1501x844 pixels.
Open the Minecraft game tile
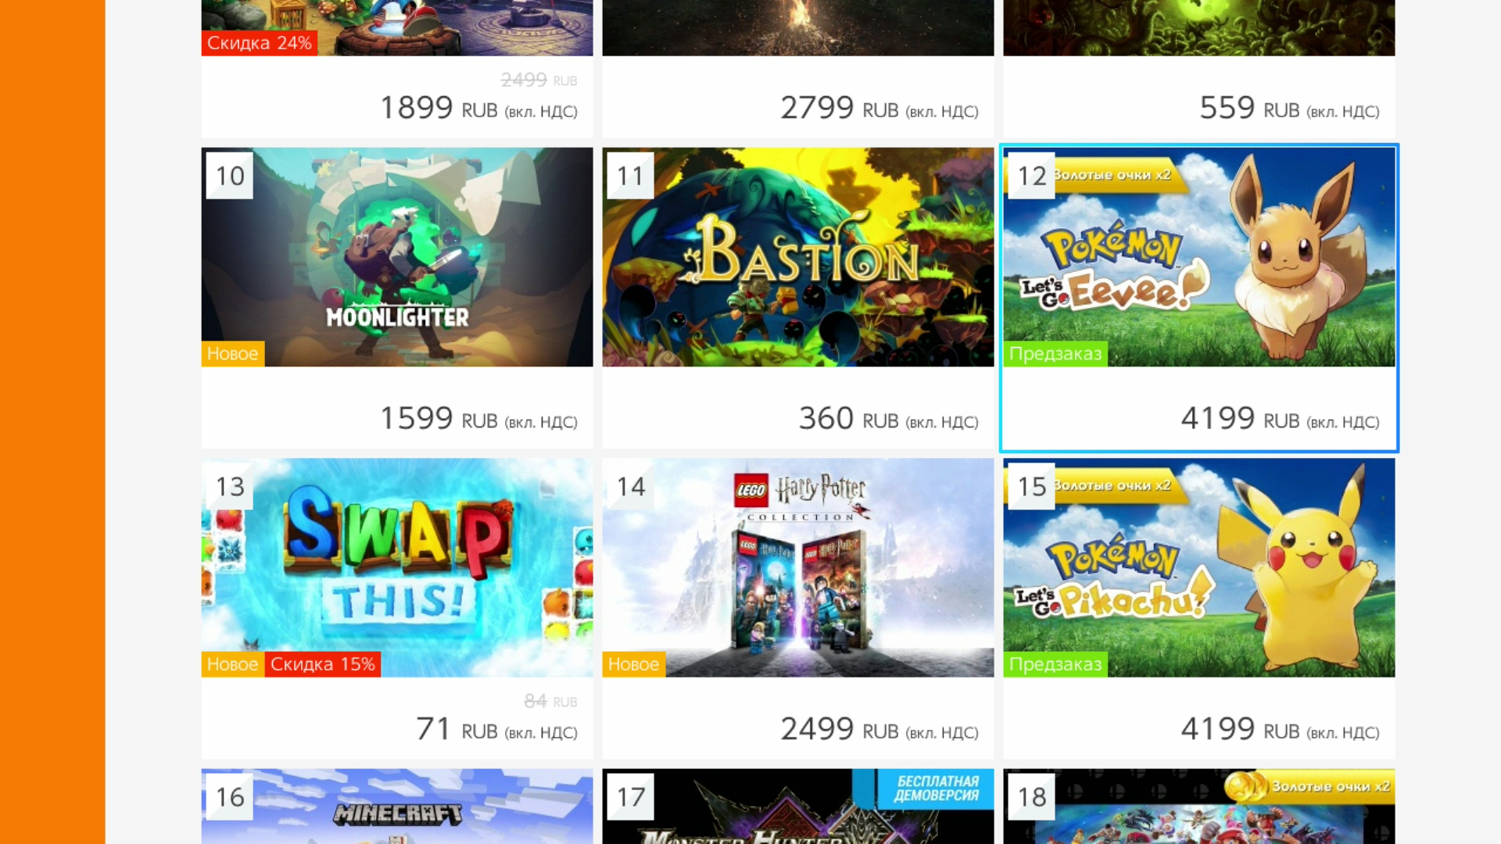397,806
